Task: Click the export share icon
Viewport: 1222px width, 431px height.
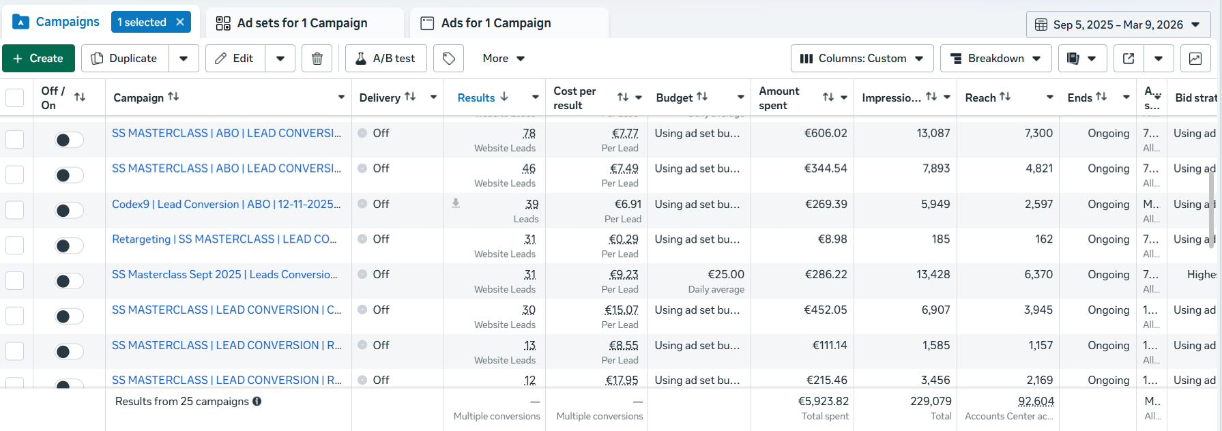Action: (1129, 59)
